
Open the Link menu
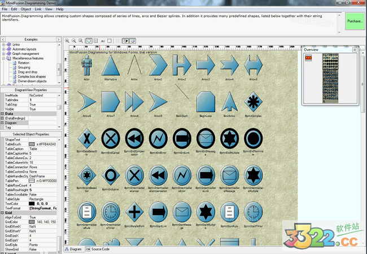38,9
